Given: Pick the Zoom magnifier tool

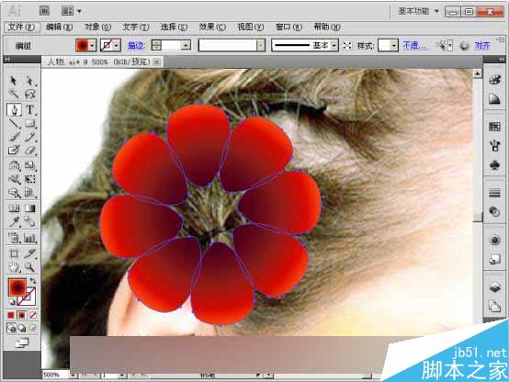Looking at the screenshot, I should (29, 267).
